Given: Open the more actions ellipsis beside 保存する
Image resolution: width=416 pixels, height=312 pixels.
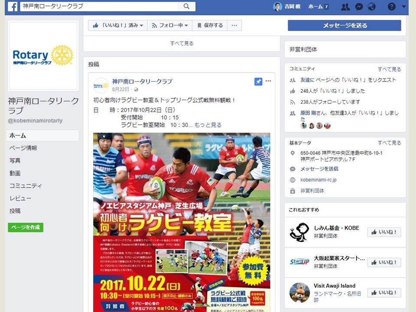Looking at the screenshot, I should (234, 26).
